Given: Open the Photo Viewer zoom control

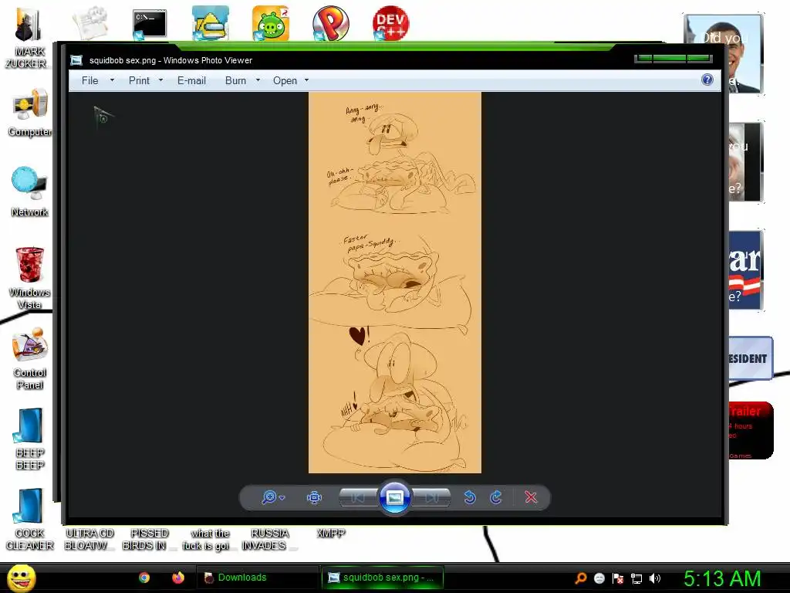Looking at the screenshot, I should (269, 497).
